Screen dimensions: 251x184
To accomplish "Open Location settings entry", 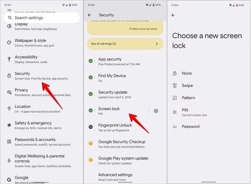I will pyautogui.click(x=42, y=109).
